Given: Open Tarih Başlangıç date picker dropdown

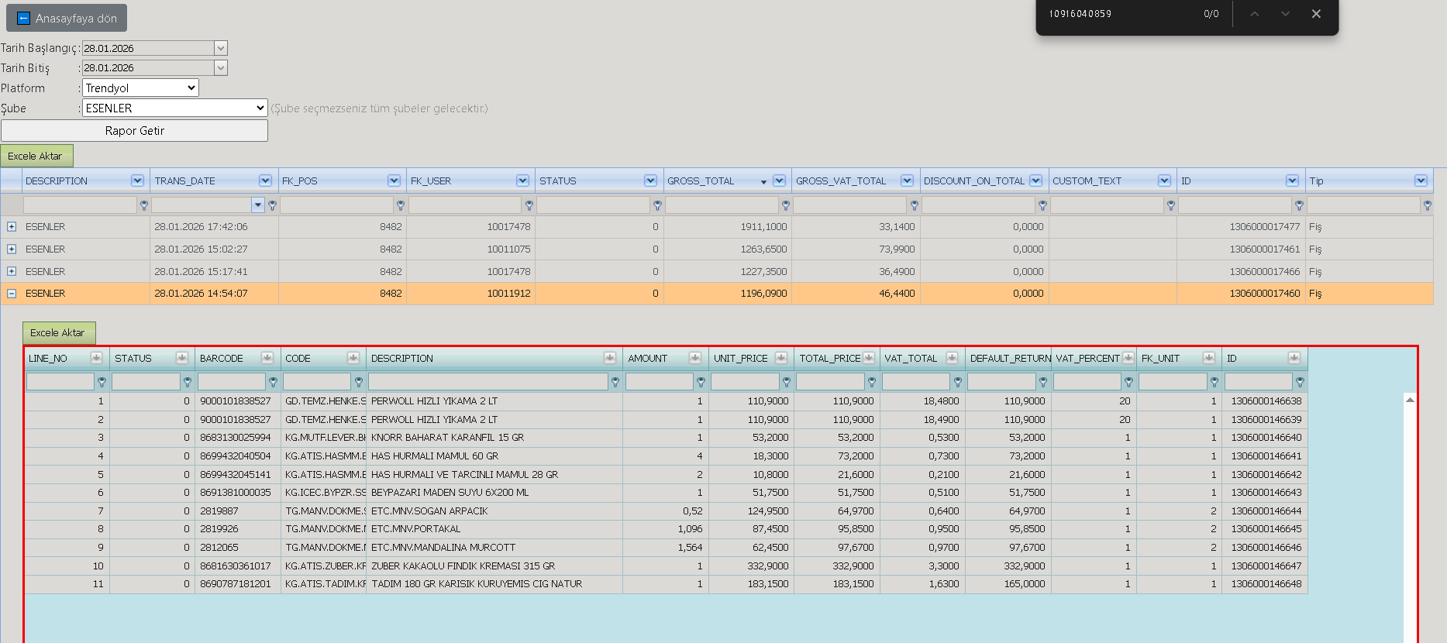Looking at the screenshot, I should 221,48.
